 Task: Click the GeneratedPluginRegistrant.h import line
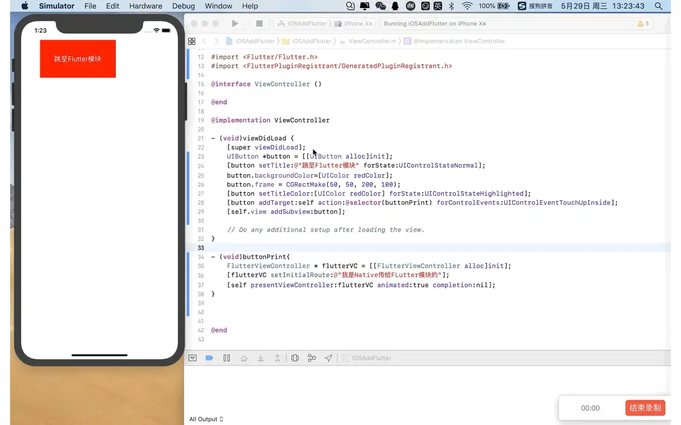pyautogui.click(x=331, y=66)
